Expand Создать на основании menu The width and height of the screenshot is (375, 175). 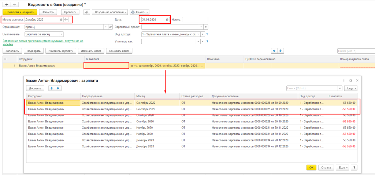pos(110,12)
